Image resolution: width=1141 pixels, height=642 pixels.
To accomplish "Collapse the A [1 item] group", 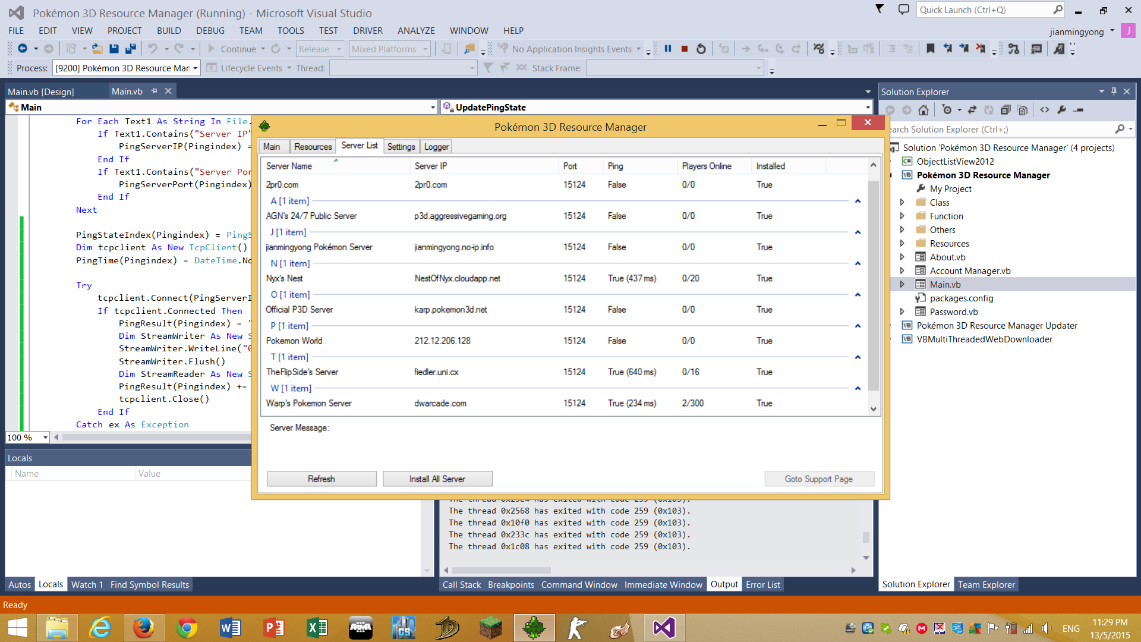I will (858, 201).
